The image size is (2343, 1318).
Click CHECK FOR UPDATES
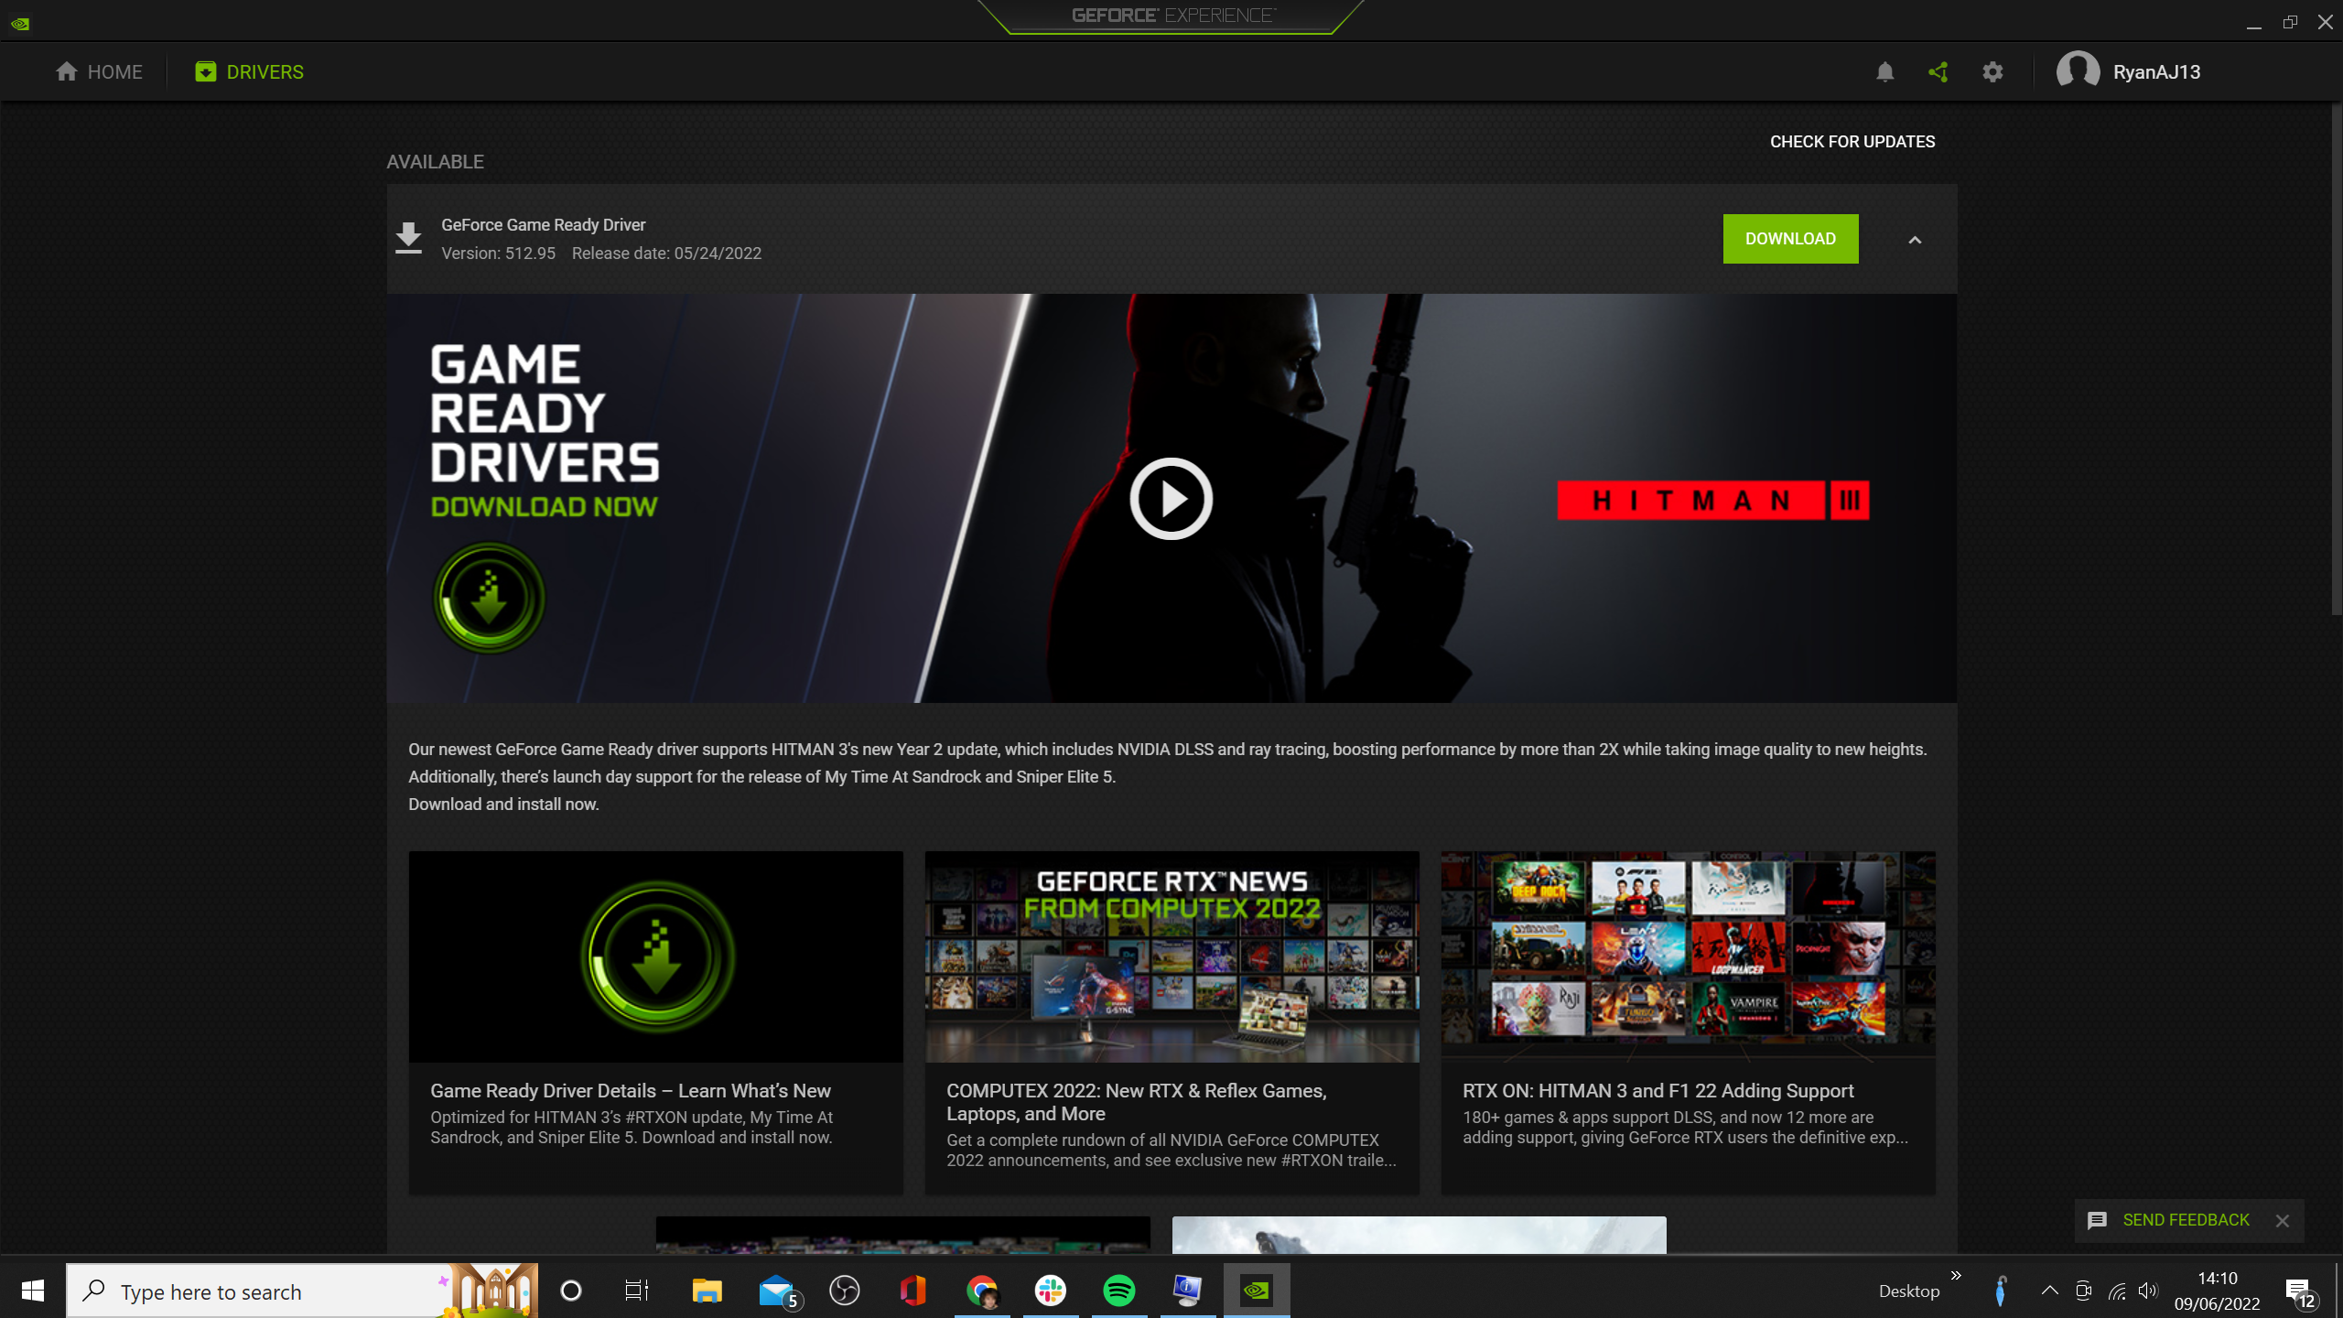[x=1852, y=142]
